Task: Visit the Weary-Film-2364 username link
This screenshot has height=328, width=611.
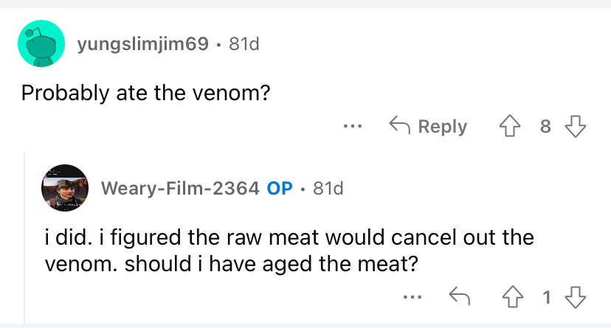Action: click(179, 188)
